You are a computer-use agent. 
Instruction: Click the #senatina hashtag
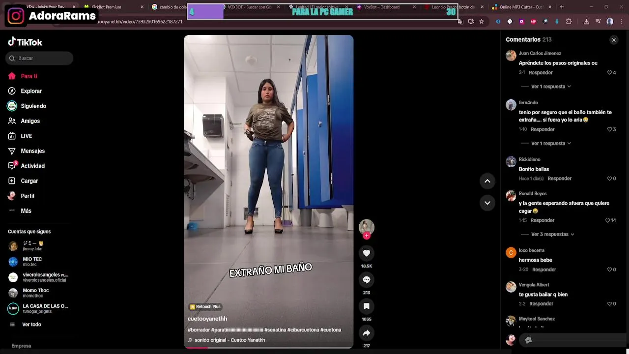tap(275, 330)
